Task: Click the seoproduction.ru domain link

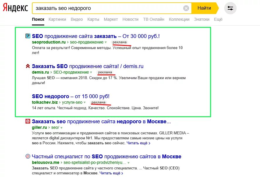Action: (x=49, y=42)
